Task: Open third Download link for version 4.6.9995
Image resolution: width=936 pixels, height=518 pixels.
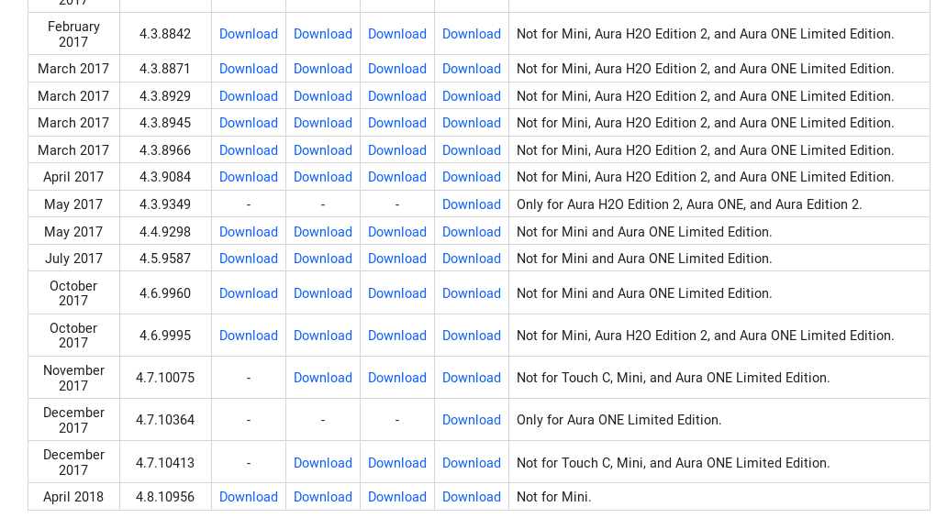Action: coord(397,336)
